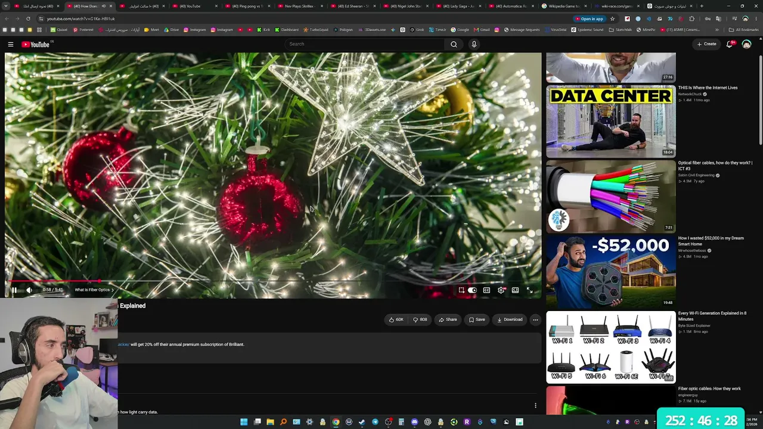Bookmark this page with star icon

612,18
